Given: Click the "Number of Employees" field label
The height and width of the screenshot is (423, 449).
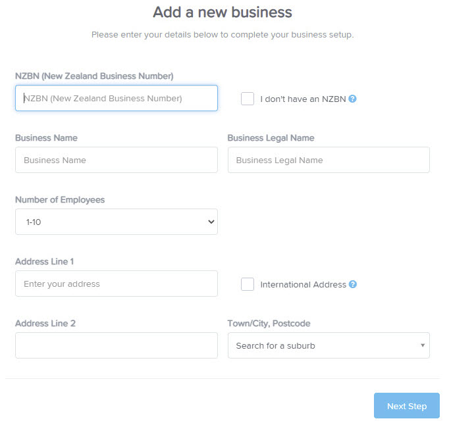Looking at the screenshot, I should pos(60,200).
